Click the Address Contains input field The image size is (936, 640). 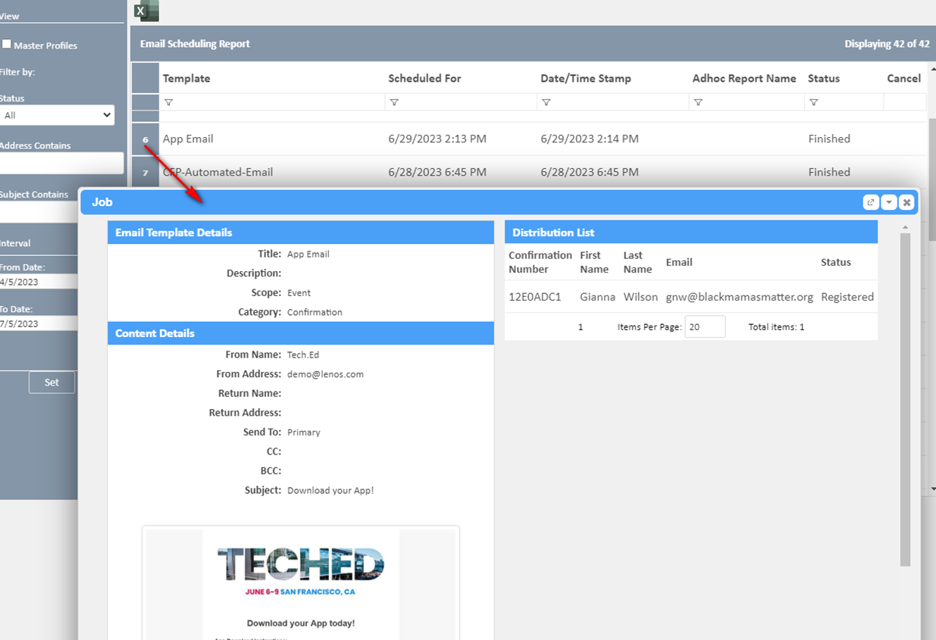point(61,163)
